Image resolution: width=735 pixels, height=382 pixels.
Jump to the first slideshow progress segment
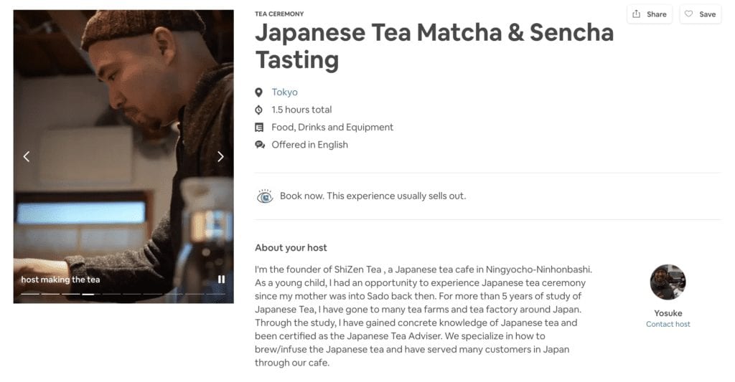(x=30, y=294)
